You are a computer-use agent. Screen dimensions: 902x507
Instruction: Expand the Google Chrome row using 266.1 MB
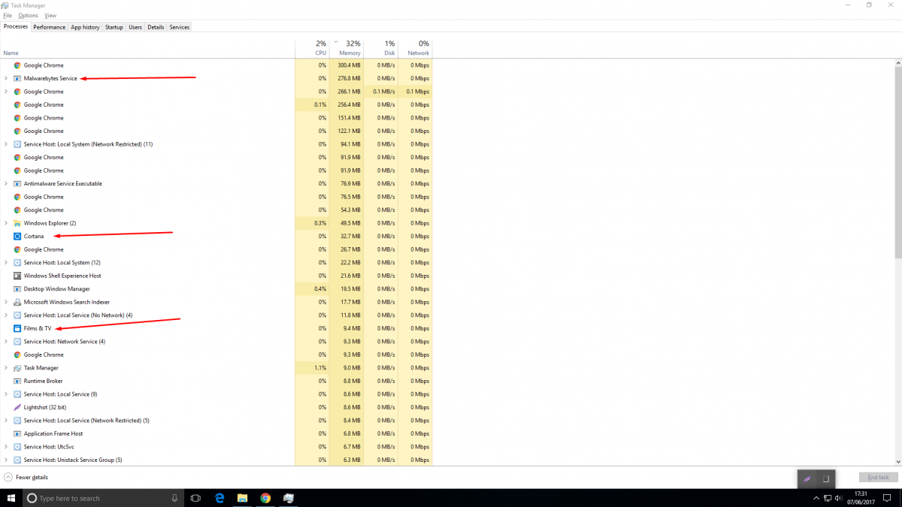click(x=6, y=92)
